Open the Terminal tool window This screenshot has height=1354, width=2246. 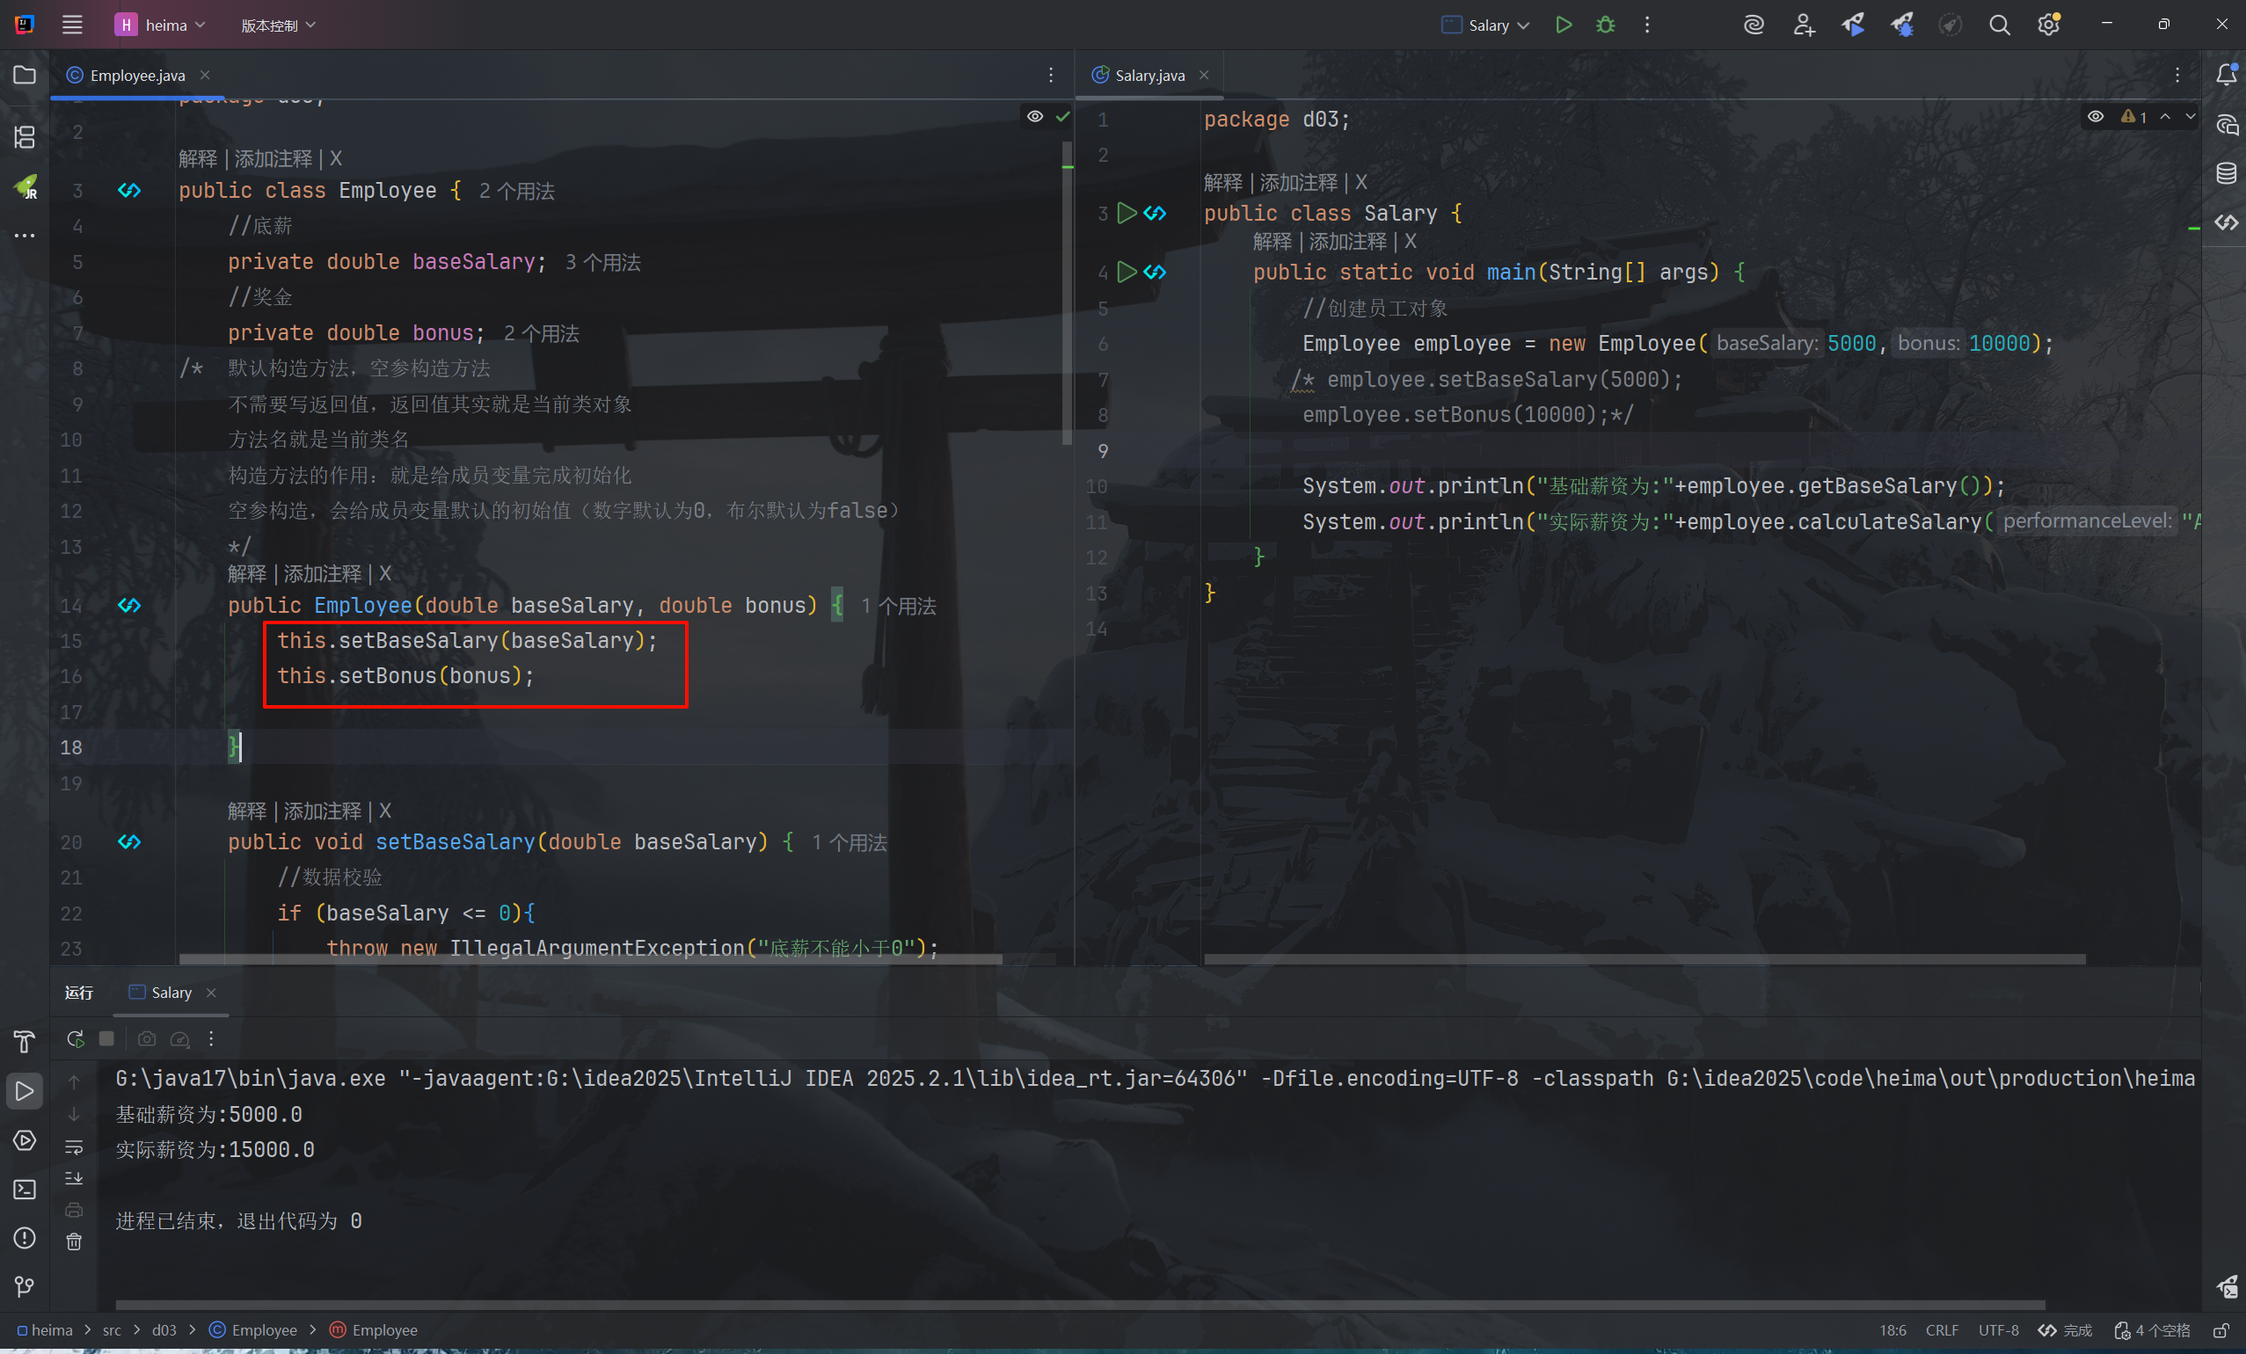(25, 1189)
